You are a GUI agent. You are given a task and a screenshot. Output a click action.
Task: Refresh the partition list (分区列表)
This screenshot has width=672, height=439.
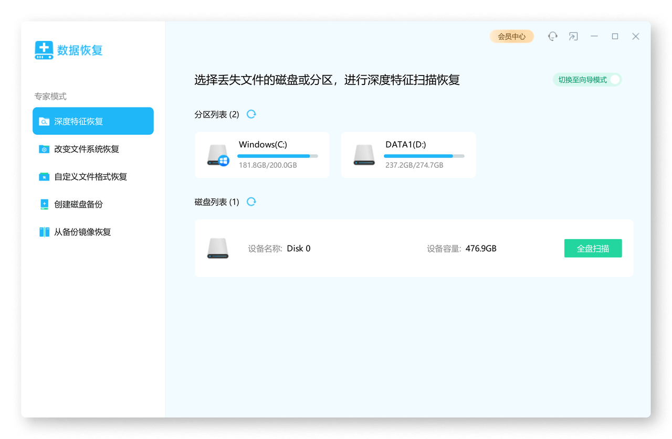pos(251,114)
